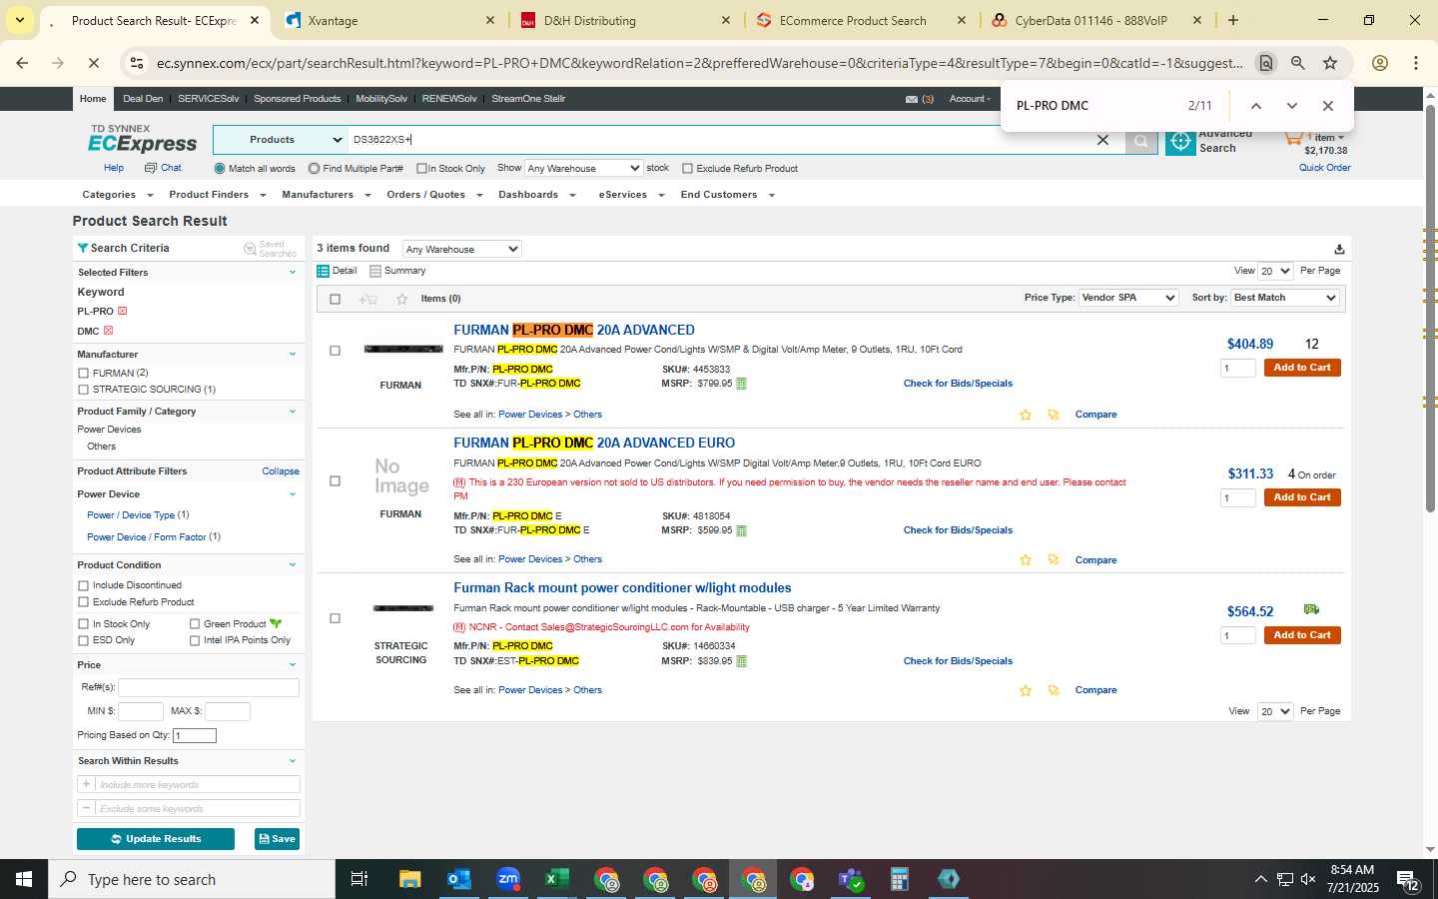Open top View 20 per page dropdown
Image resolution: width=1438 pixels, height=899 pixels.
click(x=1275, y=271)
